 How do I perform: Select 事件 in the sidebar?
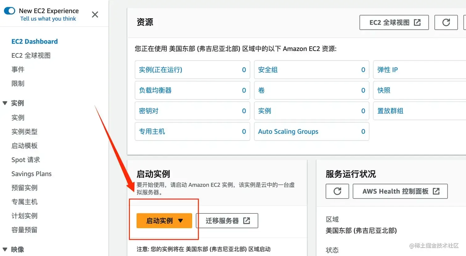click(x=18, y=69)
